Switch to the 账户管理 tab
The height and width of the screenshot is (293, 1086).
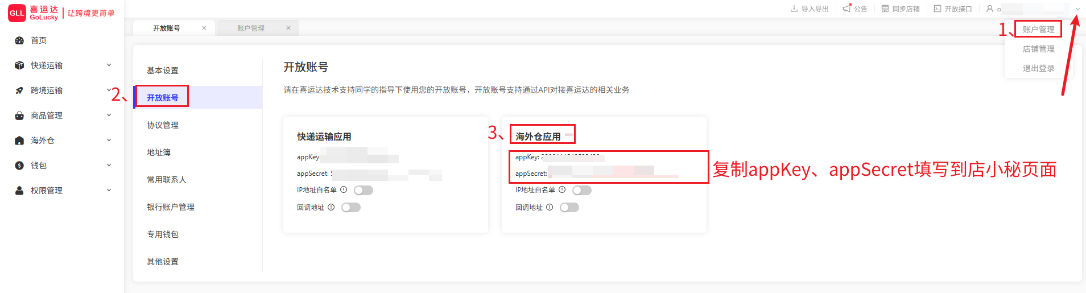point(251,28)
